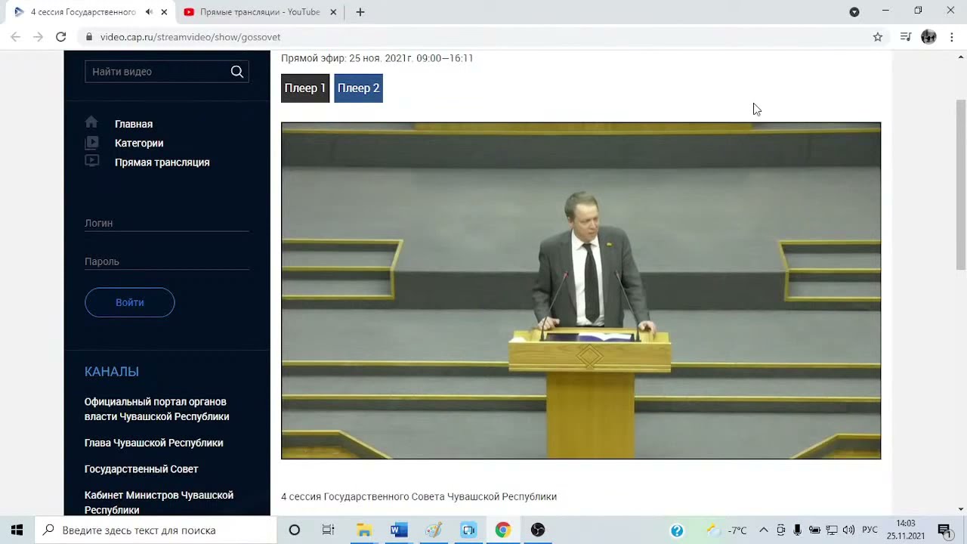Close the 4 сессия Государственного tab
Viewport: 967px width, 544px height.
(164, 12)
